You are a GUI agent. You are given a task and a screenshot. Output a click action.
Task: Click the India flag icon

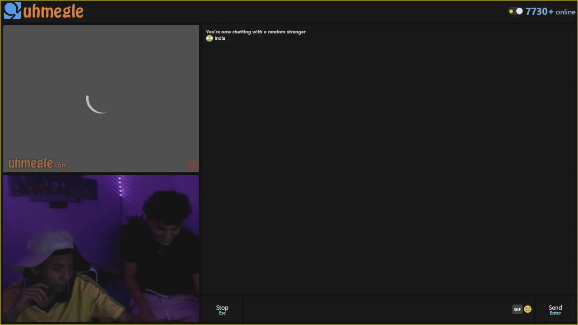[x=210, y=38]
